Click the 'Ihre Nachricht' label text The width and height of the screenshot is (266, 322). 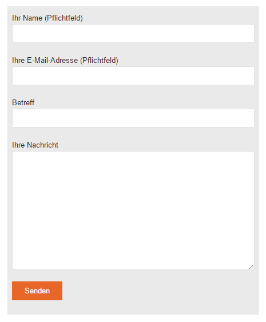coord(35,145)
